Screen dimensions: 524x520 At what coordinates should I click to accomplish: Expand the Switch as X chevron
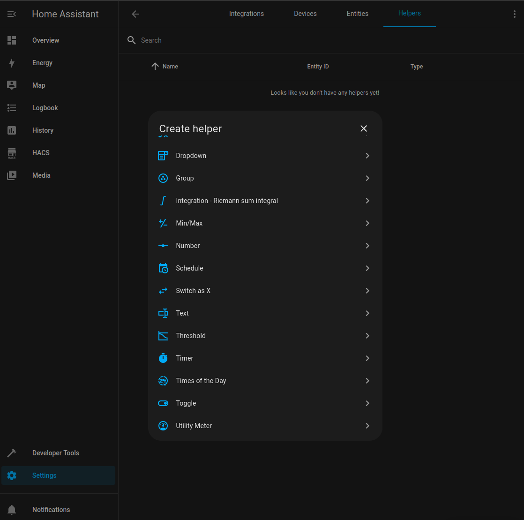click(367, 291)
